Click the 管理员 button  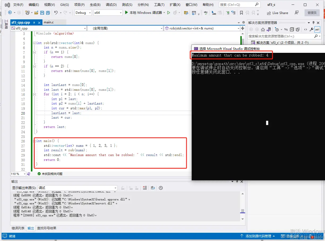312,13
